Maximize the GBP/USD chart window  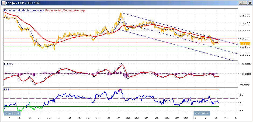coord(245,3)
